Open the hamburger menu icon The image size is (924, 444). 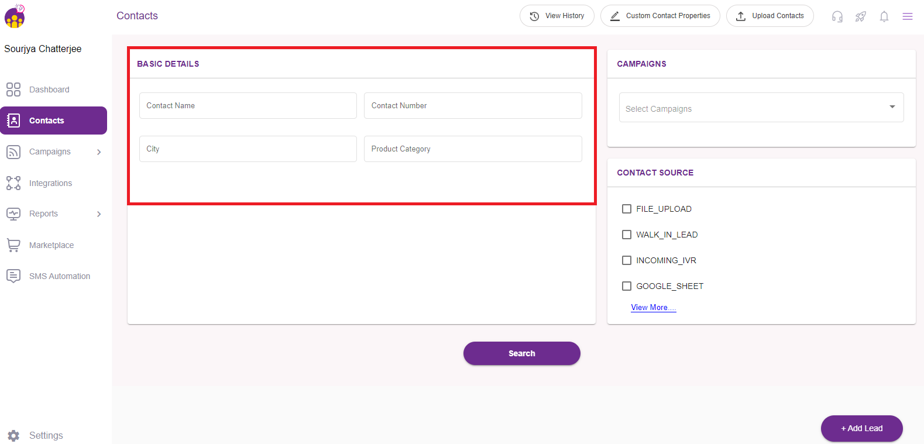907,16
